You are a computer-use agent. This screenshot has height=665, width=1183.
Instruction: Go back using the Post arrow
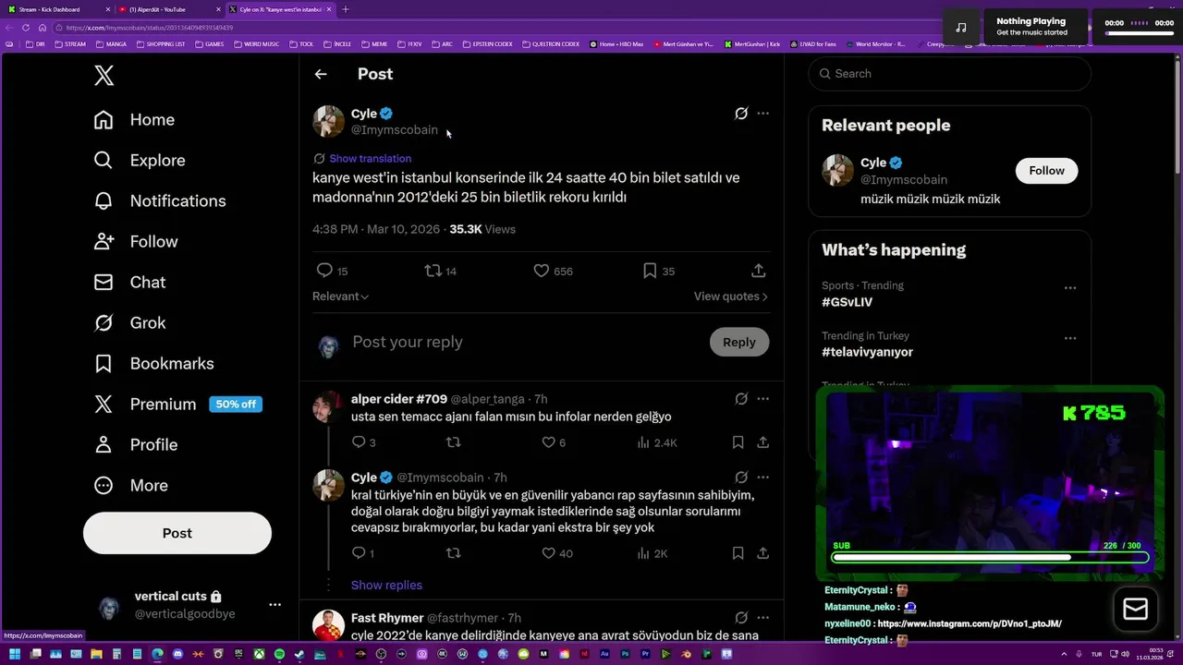point(321,74)
